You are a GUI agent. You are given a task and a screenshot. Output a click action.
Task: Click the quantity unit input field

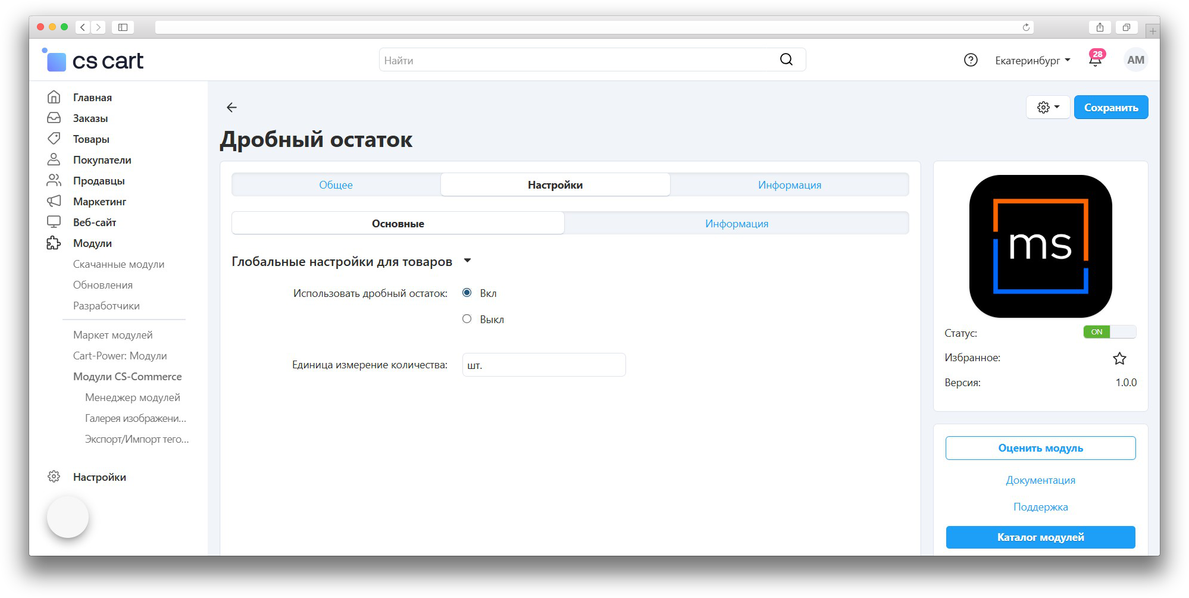pos(543,365)
